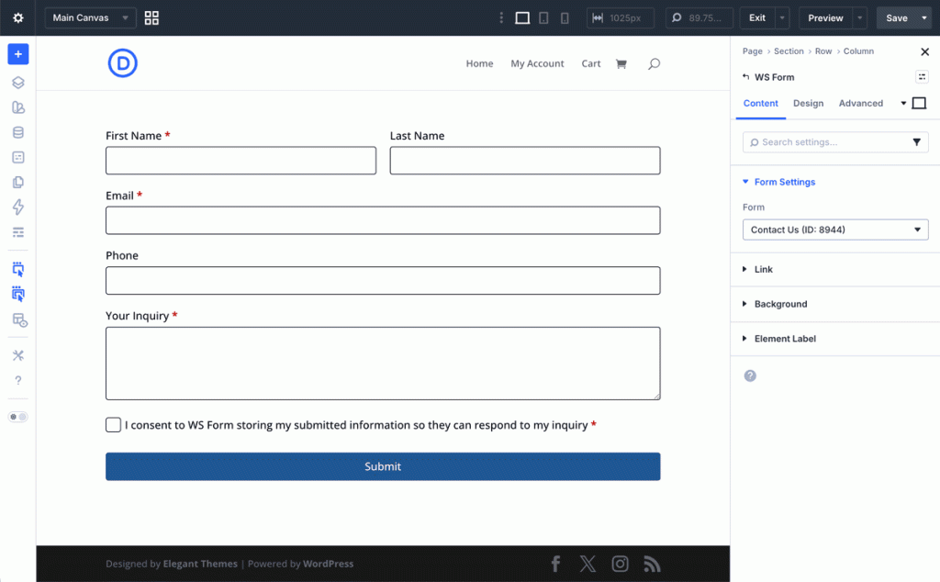
Task: Switch to the Advanced tab
Action: (861, 103)
